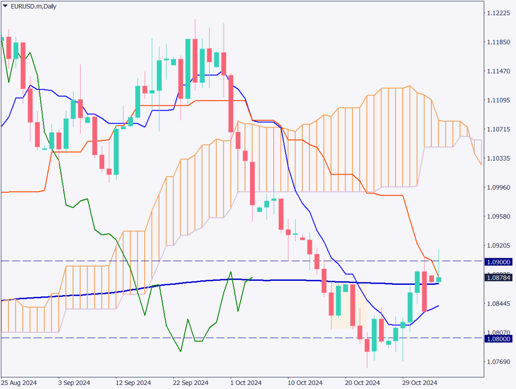Viewport: 516px width, 389px height.
Task: Select the 1.08000 price level tag
Action: (498, 339)
